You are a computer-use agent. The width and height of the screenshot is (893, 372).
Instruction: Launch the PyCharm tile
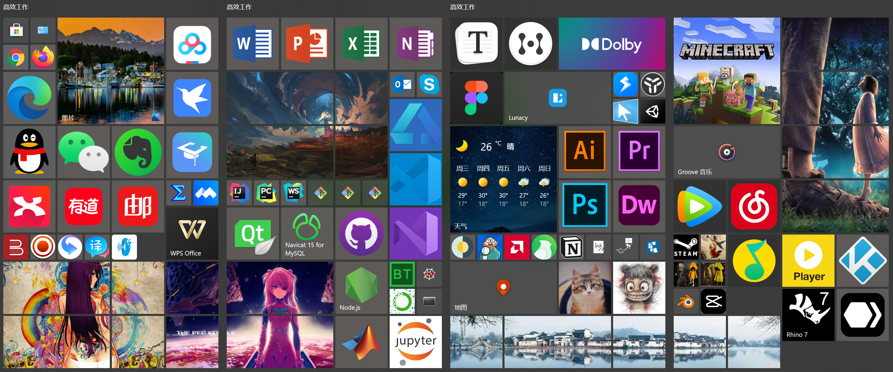[266, 193]
